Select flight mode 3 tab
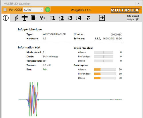 click(x=70, y=18)
